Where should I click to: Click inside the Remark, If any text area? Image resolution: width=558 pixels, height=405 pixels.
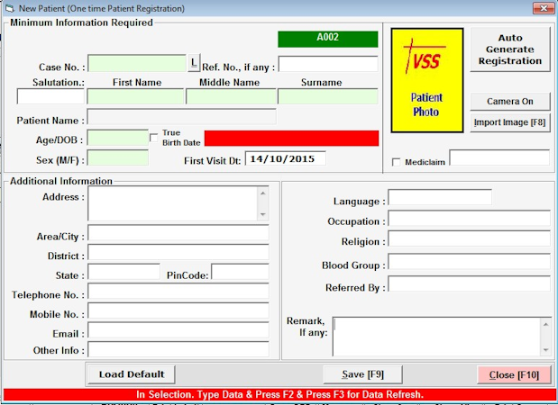tap(436, 337)
